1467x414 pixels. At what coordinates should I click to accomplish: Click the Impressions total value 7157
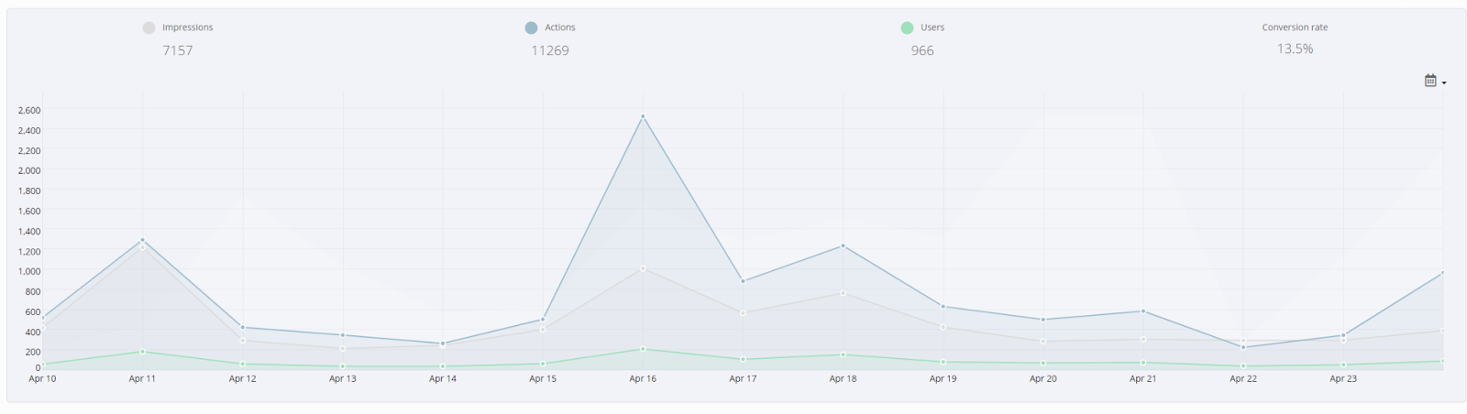click(x=178, y=50)
